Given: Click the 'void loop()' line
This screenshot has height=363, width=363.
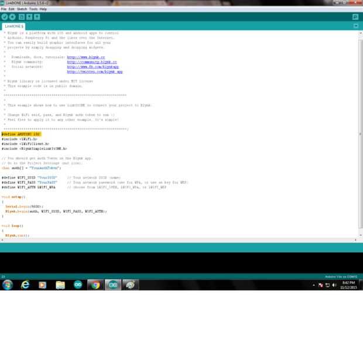Looking at the screenshot, I should coord(12,226).
